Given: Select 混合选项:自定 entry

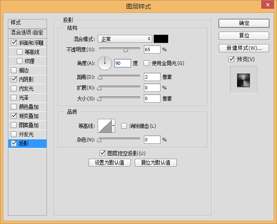Looking at the screenshot, I should click(x=27, y=34).
